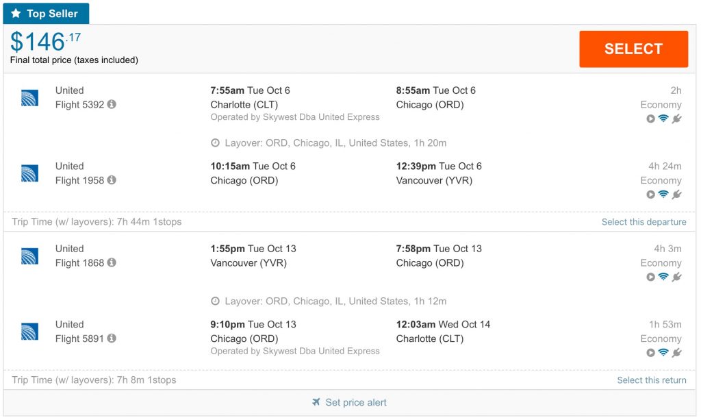Click 'Select this return' link
The width and height of the screenshot is (701, 420).
click(651, 380)
